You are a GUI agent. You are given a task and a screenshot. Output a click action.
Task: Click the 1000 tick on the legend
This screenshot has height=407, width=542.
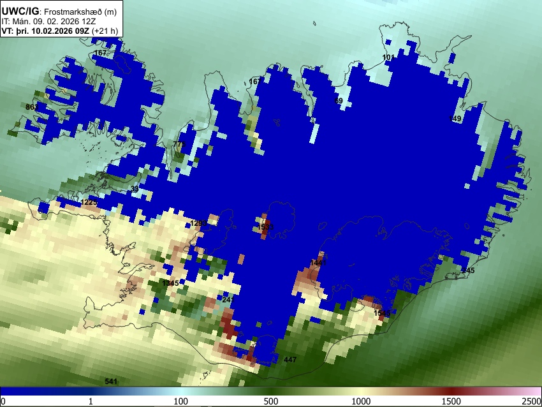coord(361,401)
